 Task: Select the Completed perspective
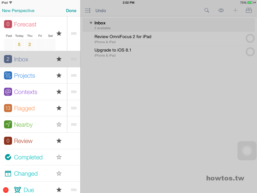tap(28, 157)
